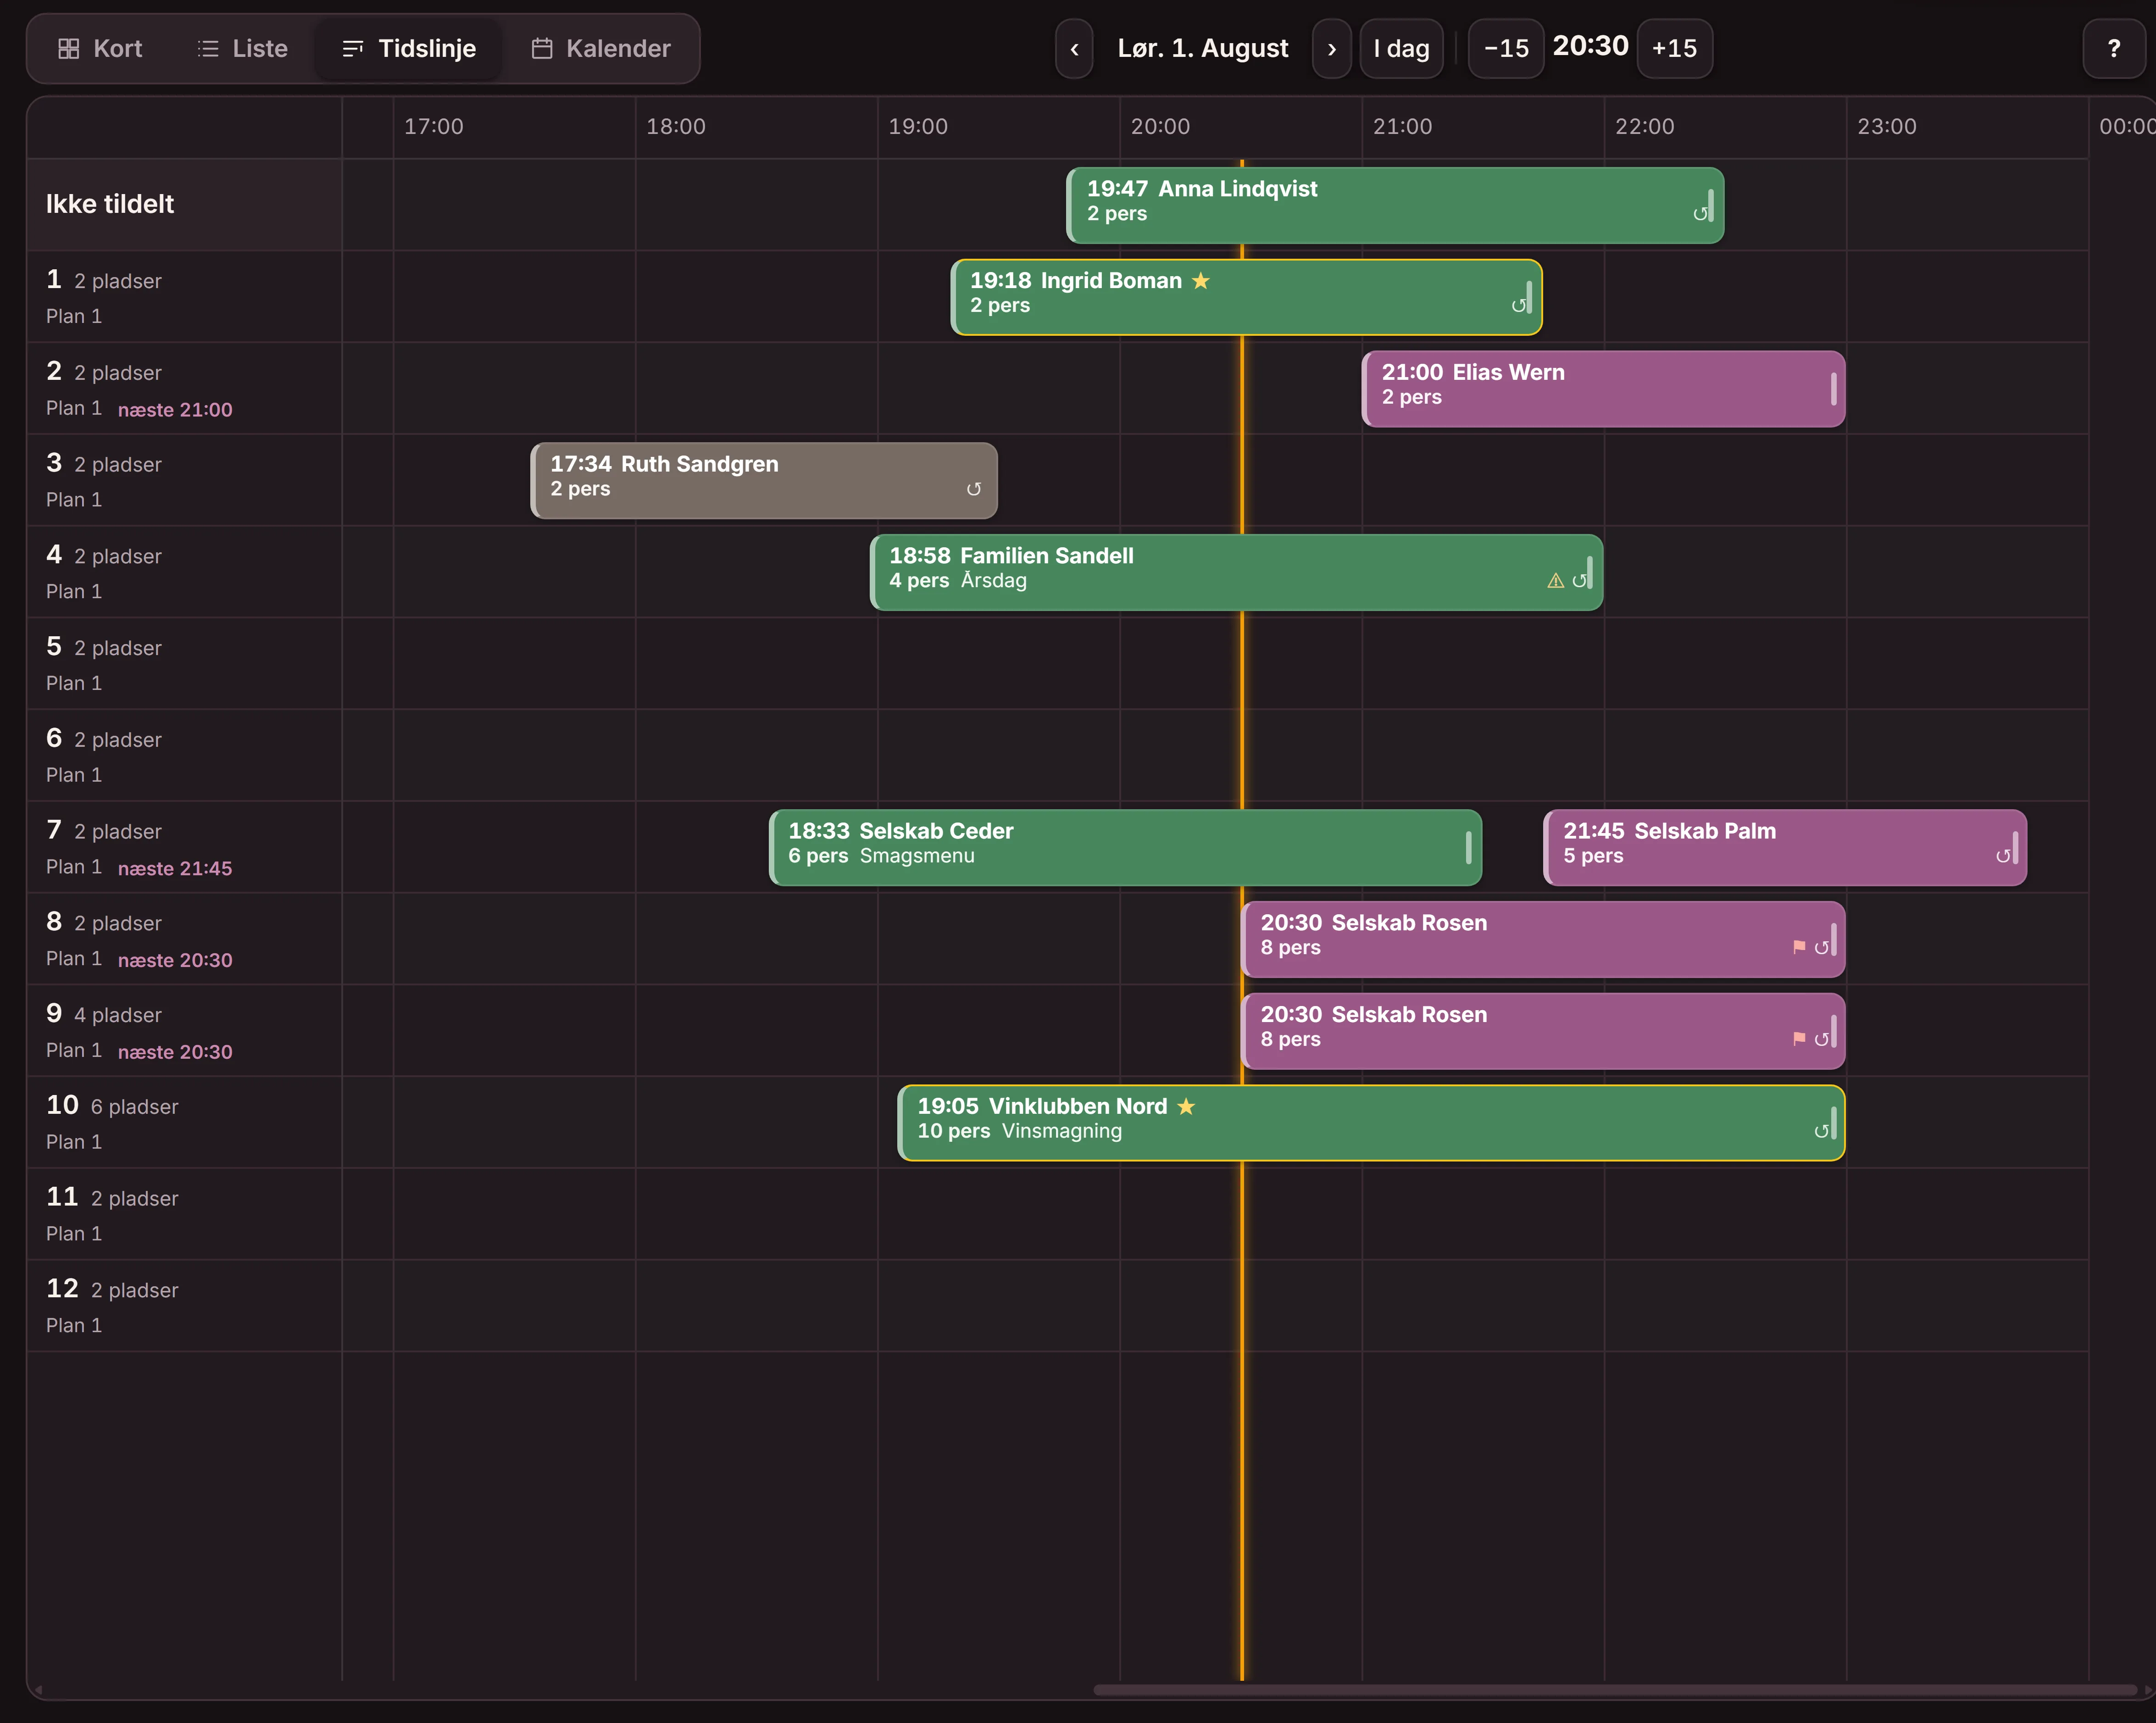Click star icon next to Vinklubben Nord
2156x1723 pixels.
pos(1186,1107)
